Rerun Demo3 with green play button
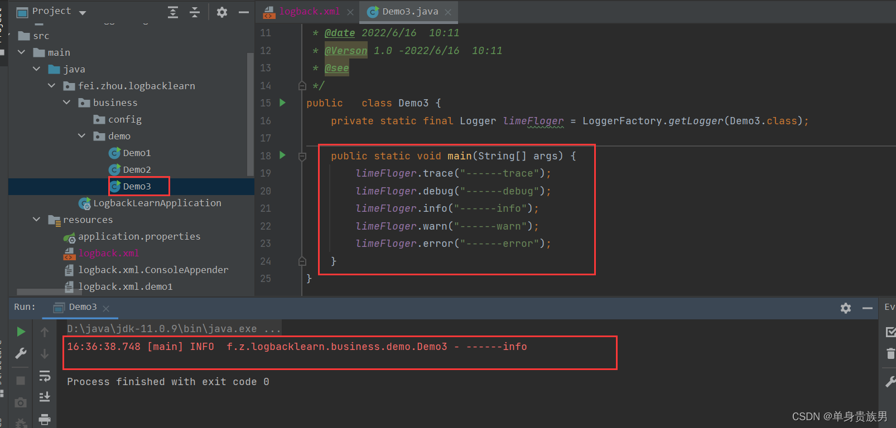 pyautogui.click(x=21, y=332)
